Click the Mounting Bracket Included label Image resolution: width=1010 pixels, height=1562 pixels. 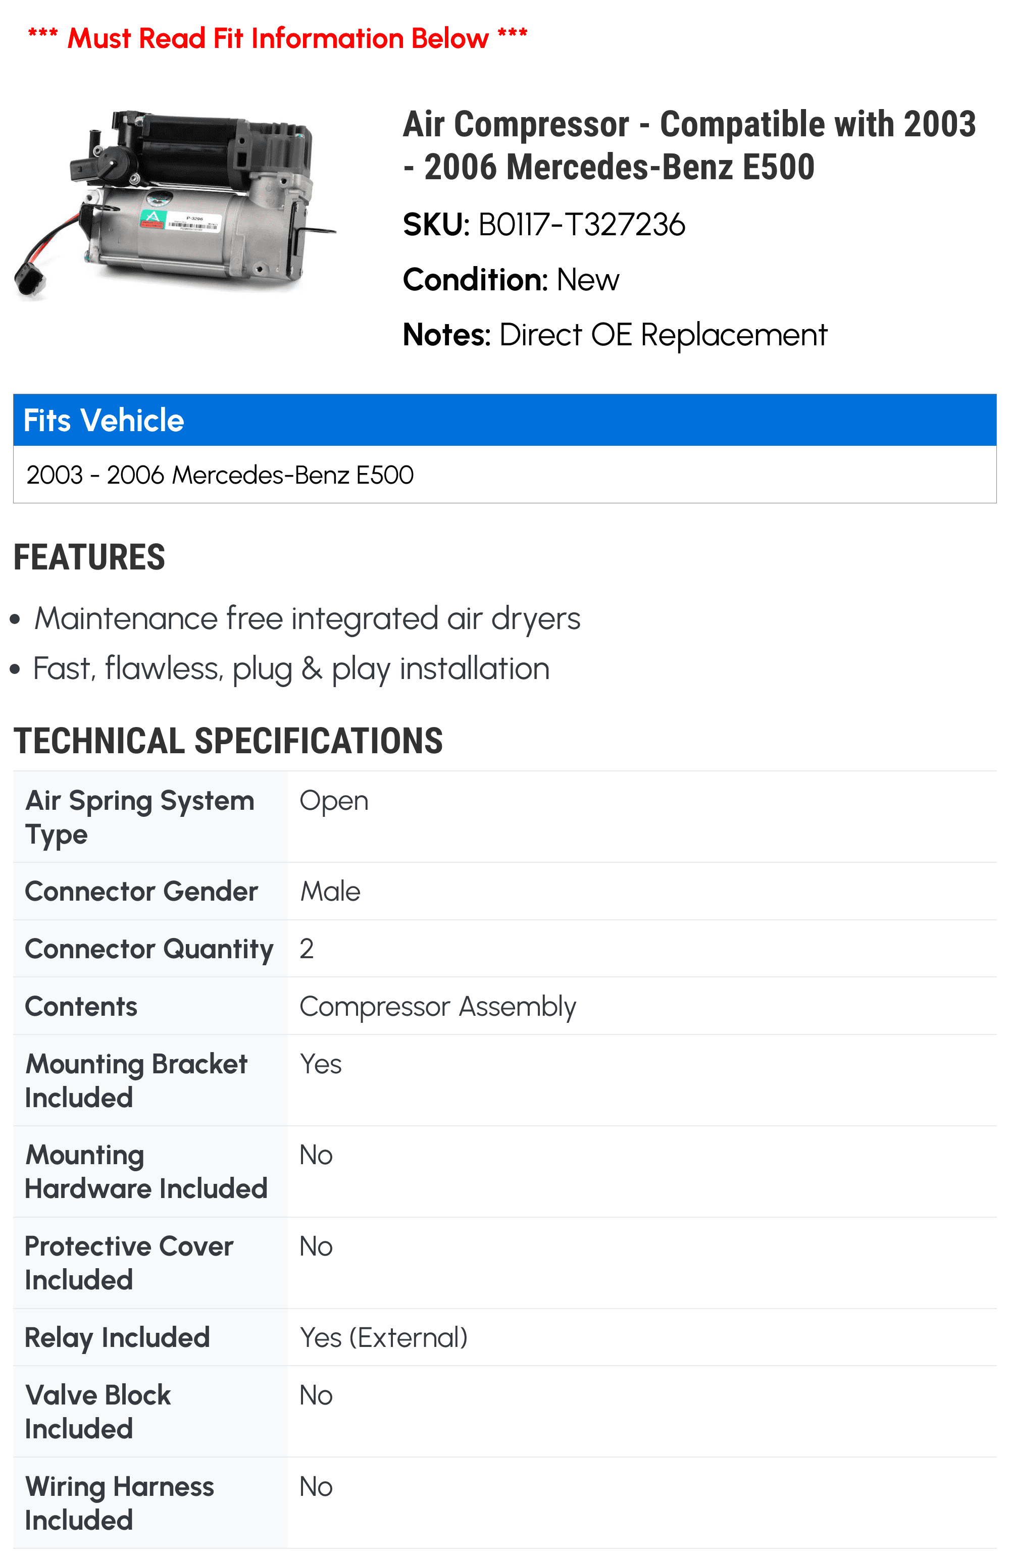tap(136, 1080)
